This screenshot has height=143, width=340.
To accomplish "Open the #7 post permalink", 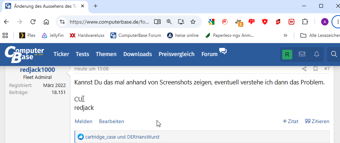I will point(327,69).
